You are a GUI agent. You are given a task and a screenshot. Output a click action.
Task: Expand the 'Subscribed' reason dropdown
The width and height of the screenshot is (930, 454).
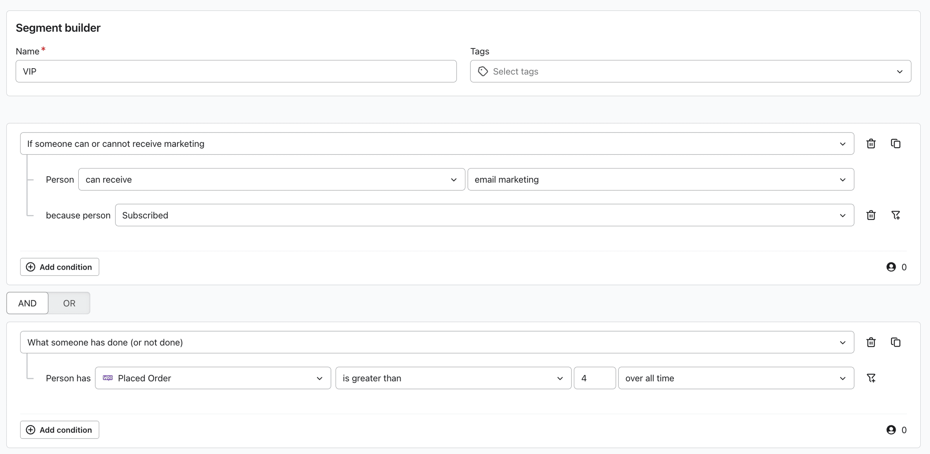[484, 215]
